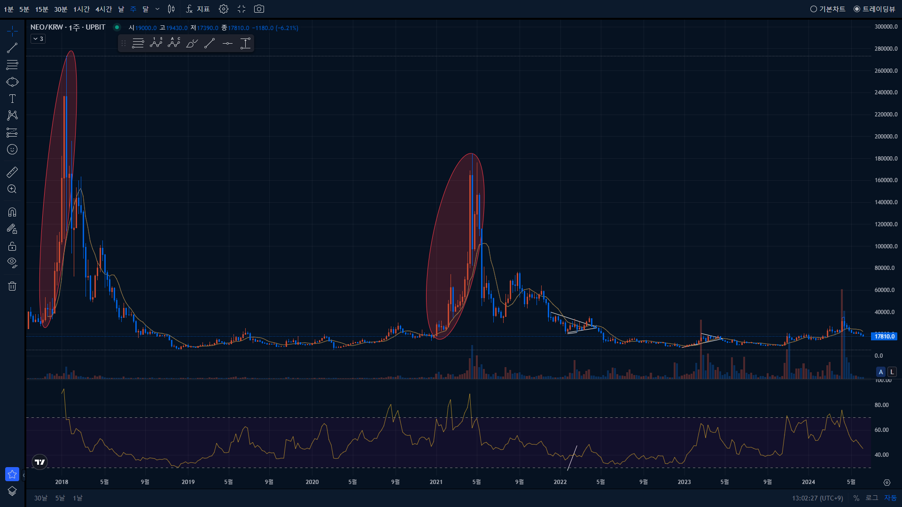This screenshot has width=902, height=507.
Task: Set date range to 5날
Action: click(x=60, y=498)
